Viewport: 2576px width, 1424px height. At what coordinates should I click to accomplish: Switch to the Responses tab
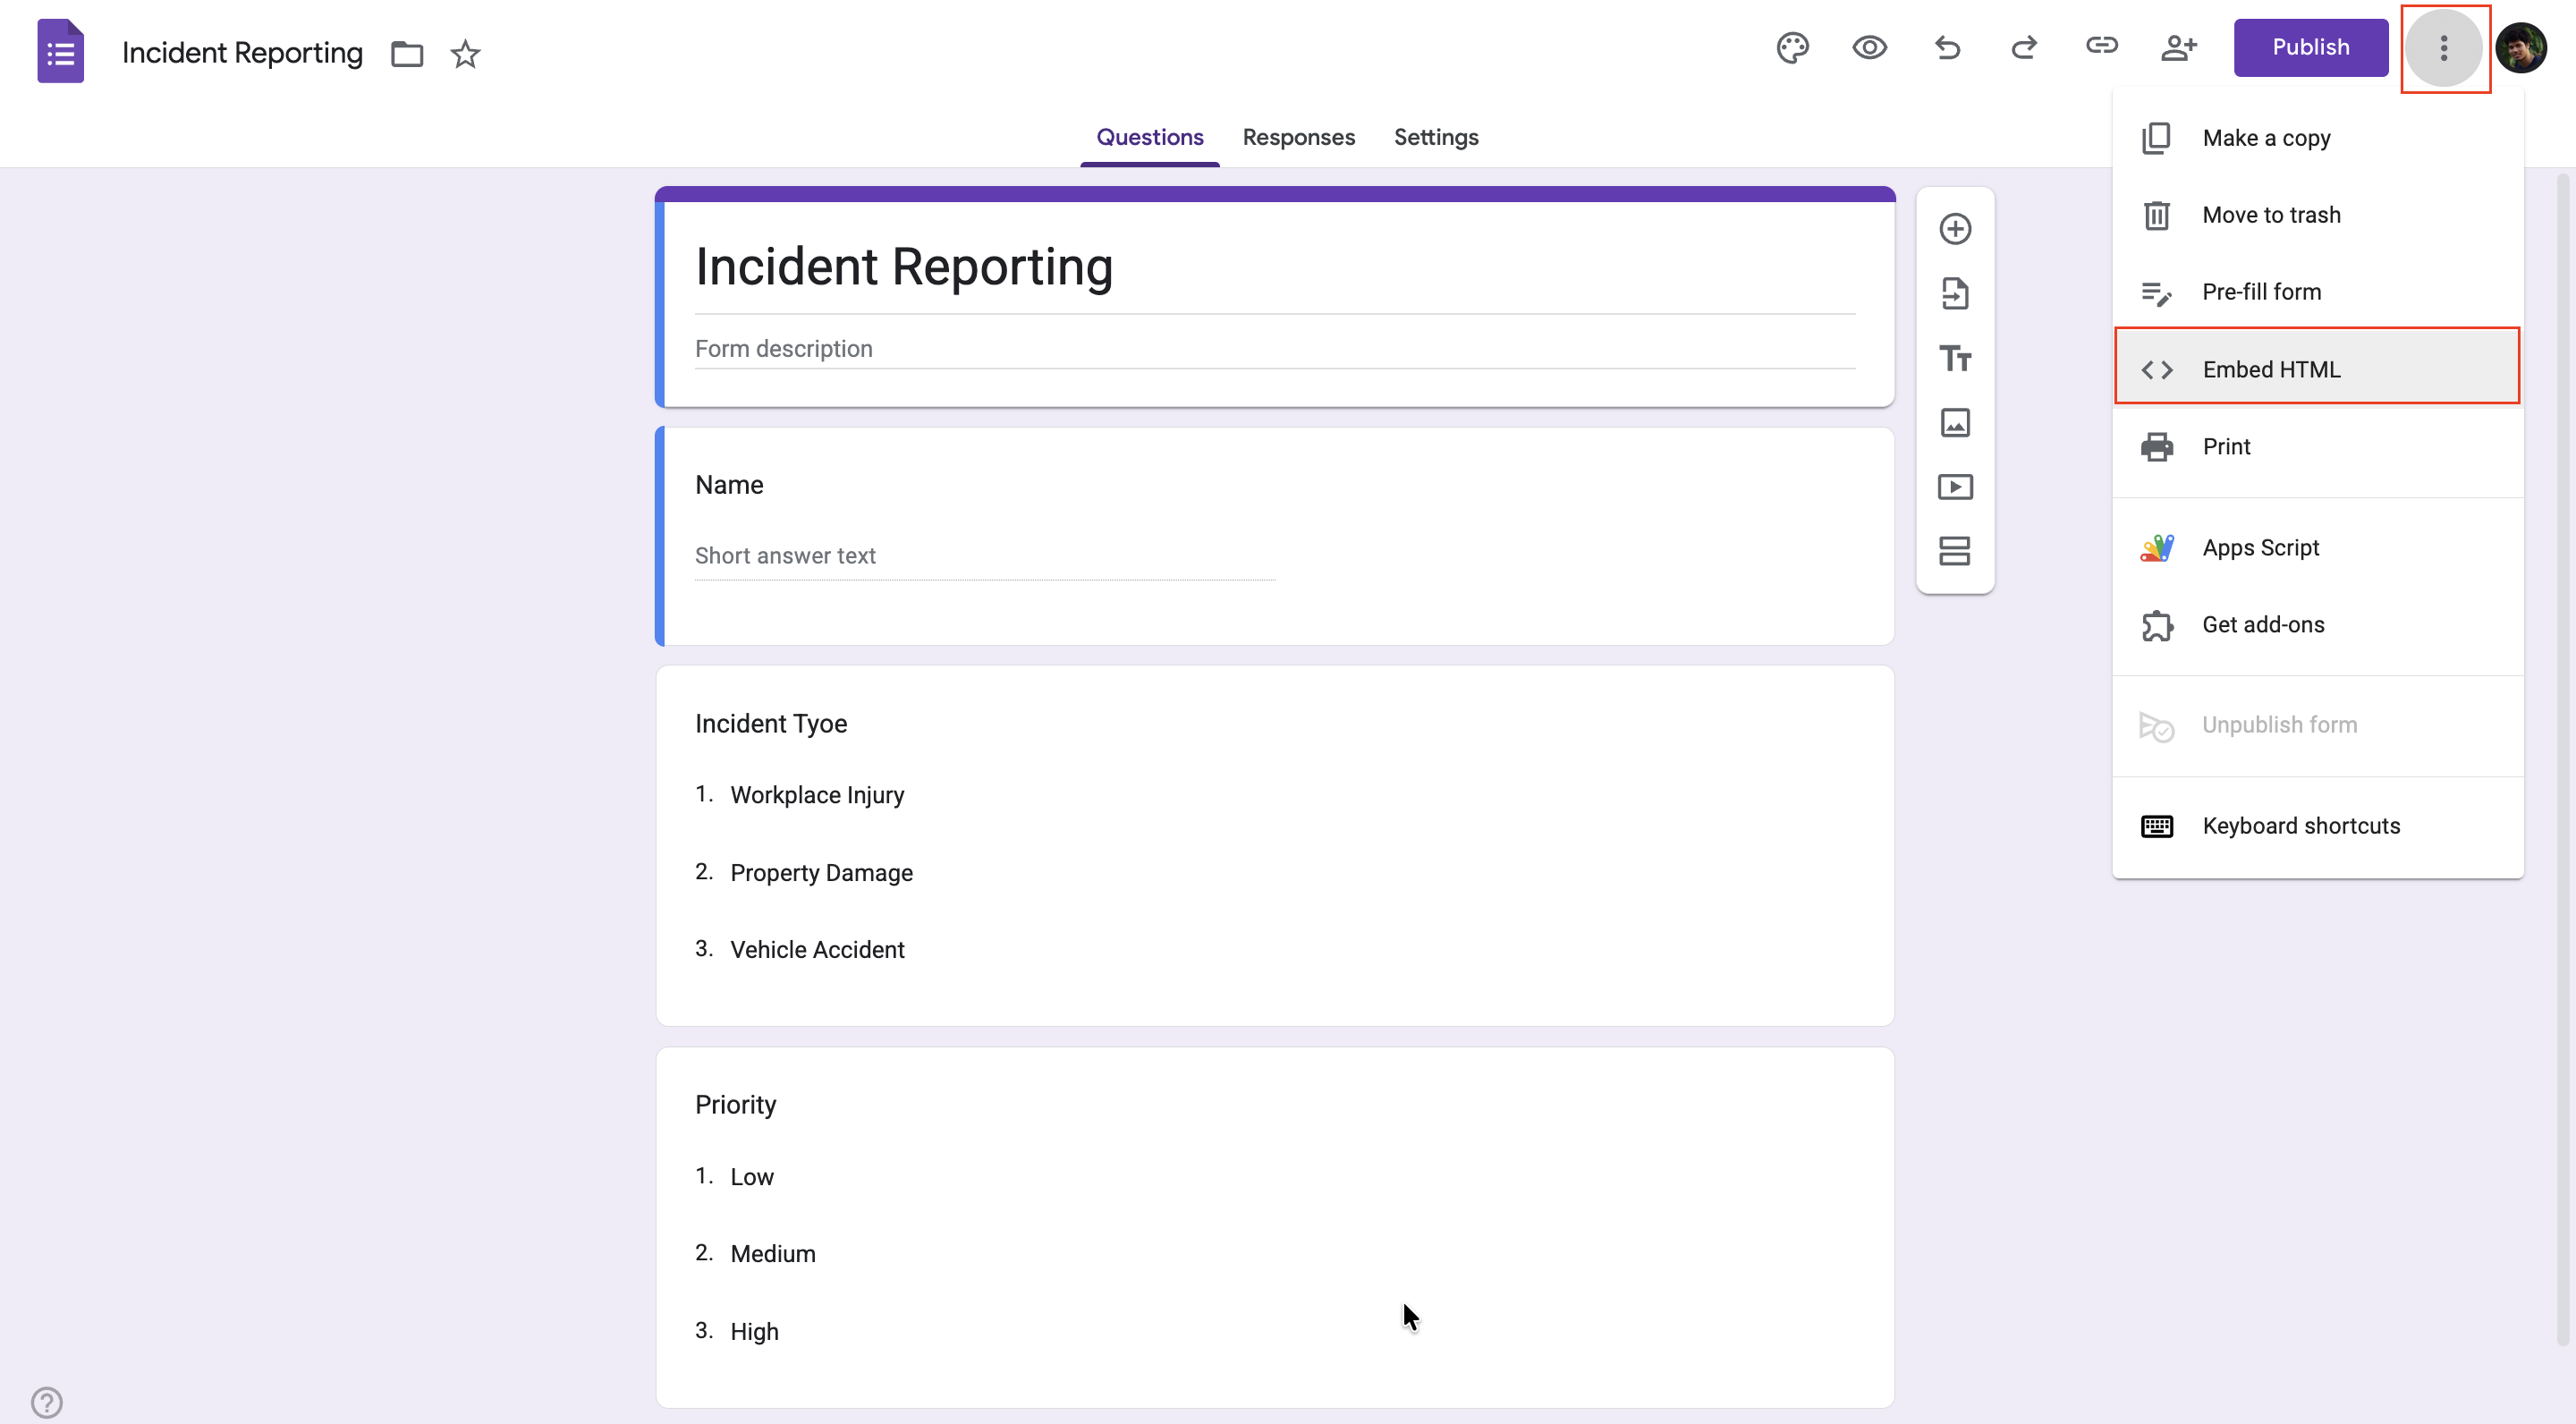coord(1298,138)
